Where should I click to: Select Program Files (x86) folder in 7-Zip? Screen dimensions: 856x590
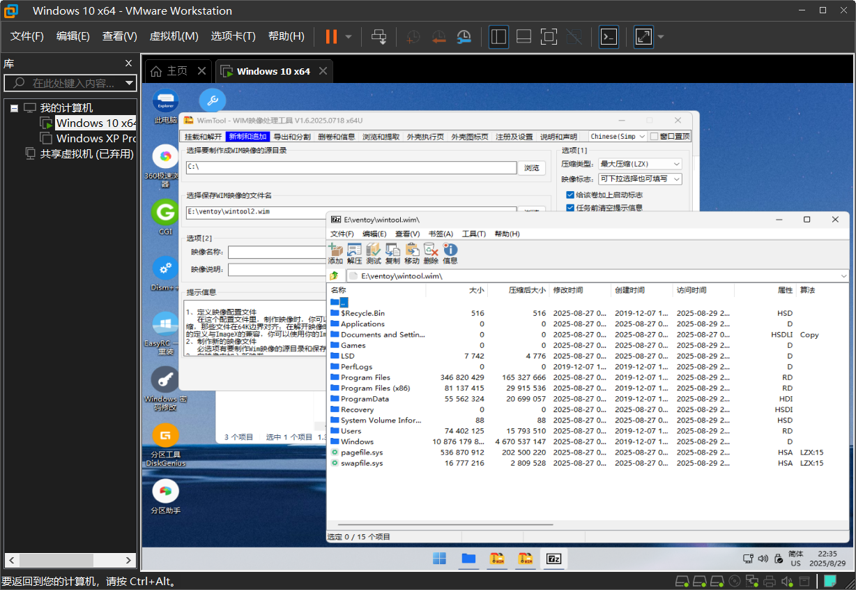(375, 388)
